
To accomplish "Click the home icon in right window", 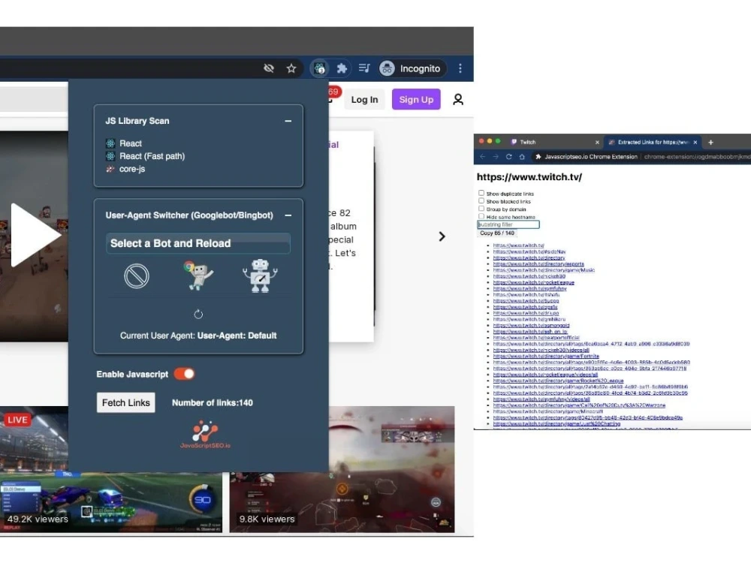I will pyautogui.click(x=522, y=157).
